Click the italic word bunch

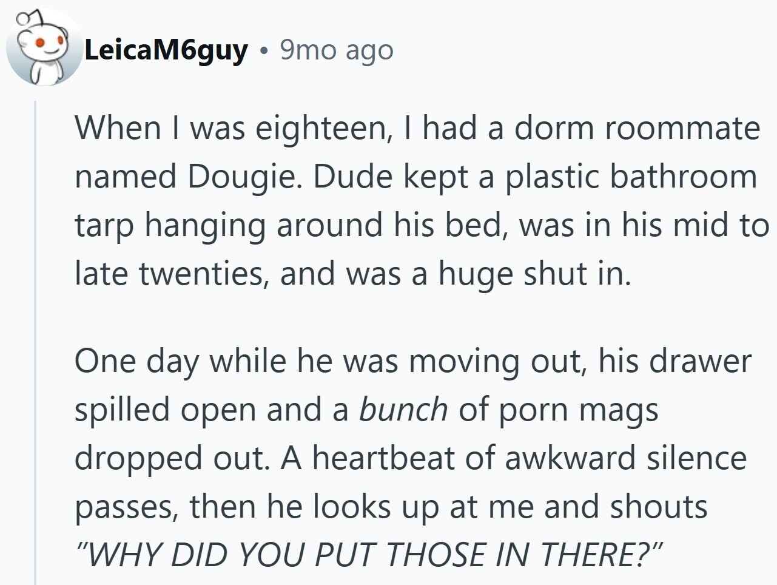click(x=403, y=410)
